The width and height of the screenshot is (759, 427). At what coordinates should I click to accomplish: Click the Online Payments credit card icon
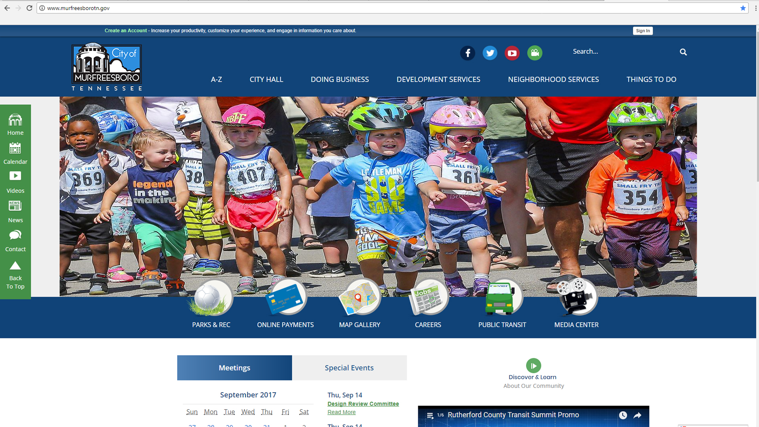(x=286, y=298)
